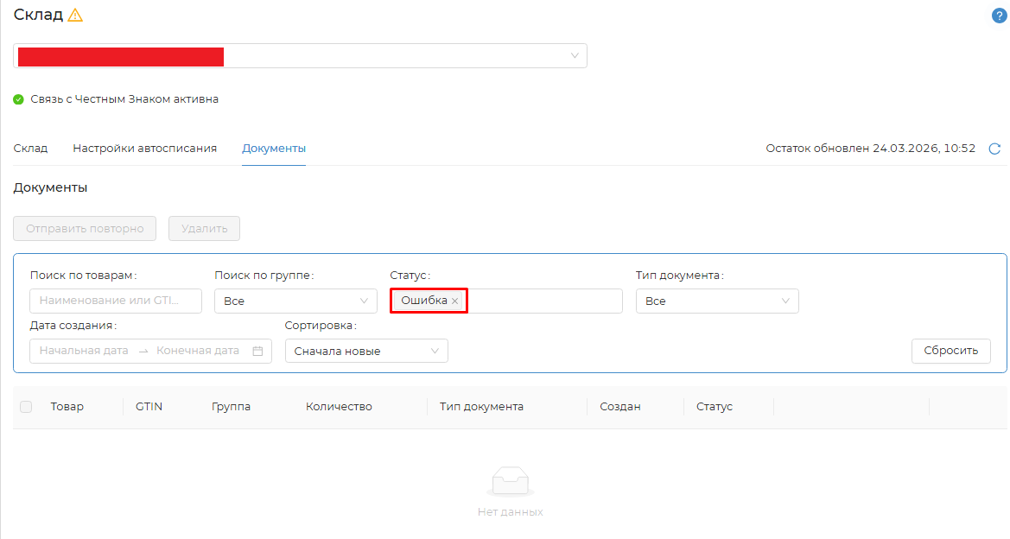Remove the Ошибка status tag
This screenshot has height=539, width=1010.
(454, 301)
